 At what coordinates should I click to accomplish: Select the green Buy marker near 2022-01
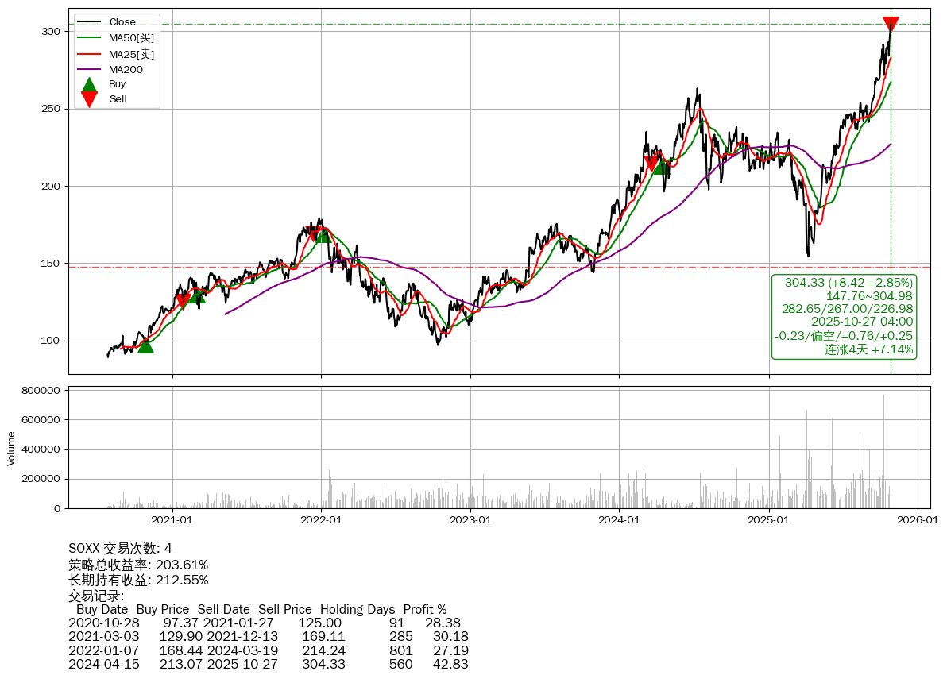click(x=323, y=235)
